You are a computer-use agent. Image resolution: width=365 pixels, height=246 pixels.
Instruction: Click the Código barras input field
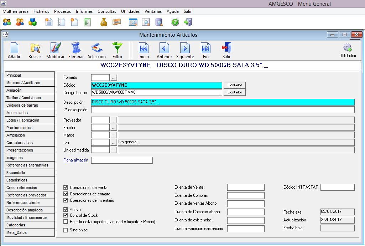pyautogui.click(x=157, y=92)
